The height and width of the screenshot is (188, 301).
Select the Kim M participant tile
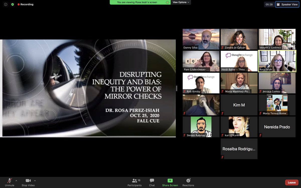(x=239, y=105)
